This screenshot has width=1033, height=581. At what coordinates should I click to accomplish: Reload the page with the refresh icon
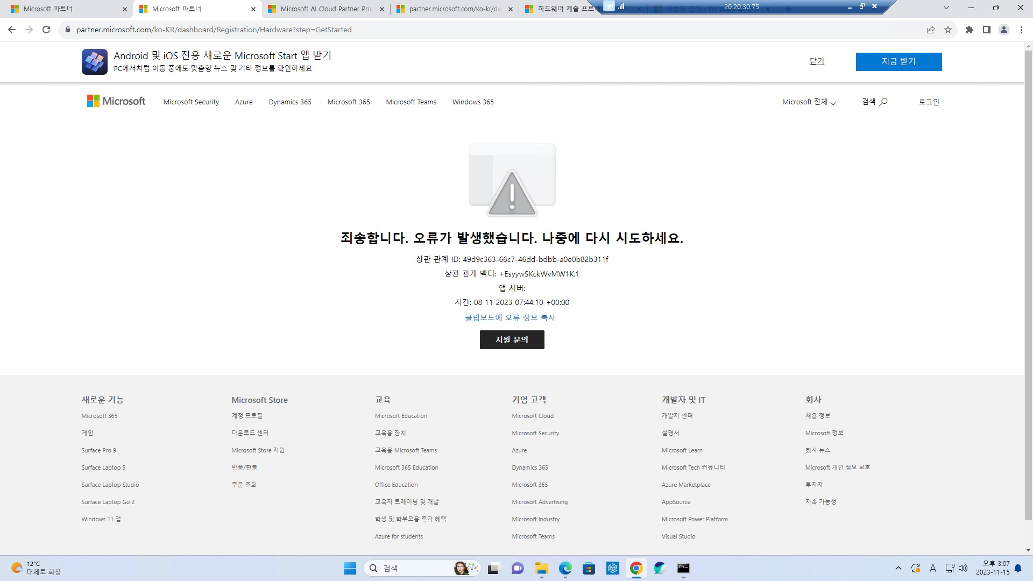coord(46,30)
